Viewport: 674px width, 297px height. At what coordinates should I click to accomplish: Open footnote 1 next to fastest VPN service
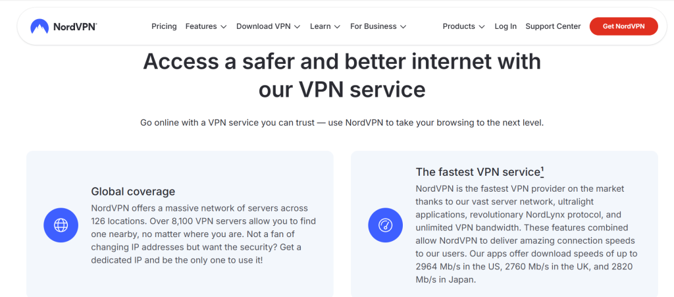pyautogui.click(x=542, y=171)
